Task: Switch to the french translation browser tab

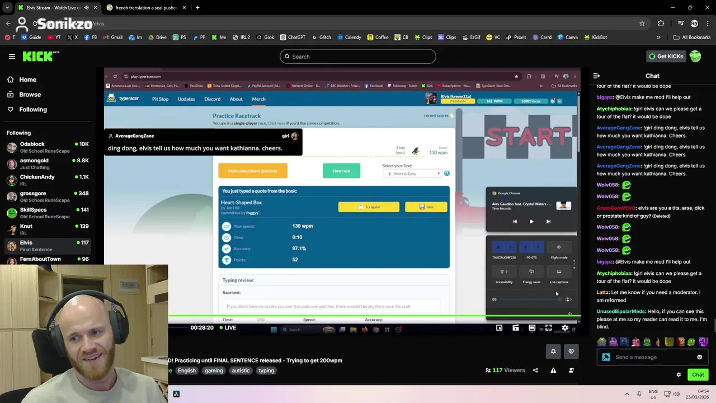Action: click(x=145, y=8)
